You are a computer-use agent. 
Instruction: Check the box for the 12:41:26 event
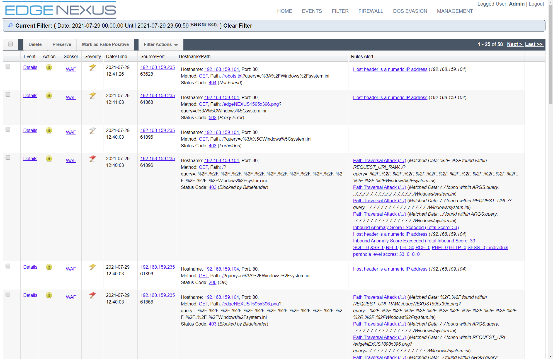pos(8,66)
